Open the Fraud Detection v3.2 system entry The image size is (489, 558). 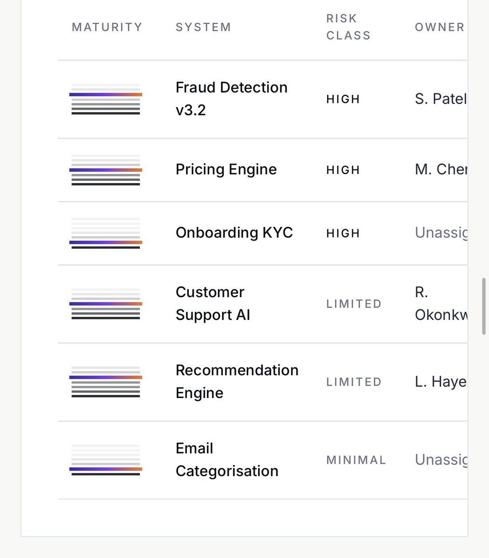[x=231, y=99]
